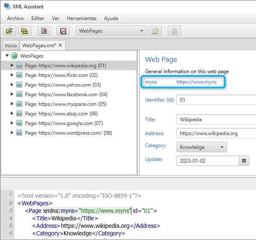Expand the flickr.com (02) page node
This screenshot has width=256, height=240.
(x=12, y=75)
